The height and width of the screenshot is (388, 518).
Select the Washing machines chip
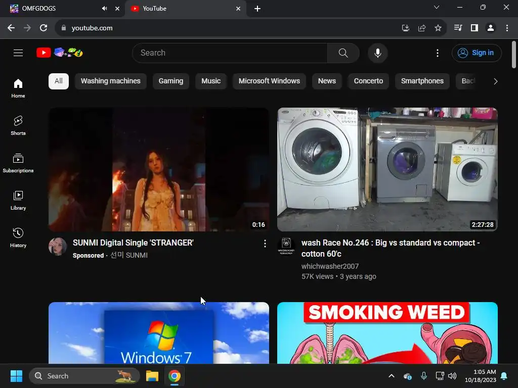click(111, 81)
